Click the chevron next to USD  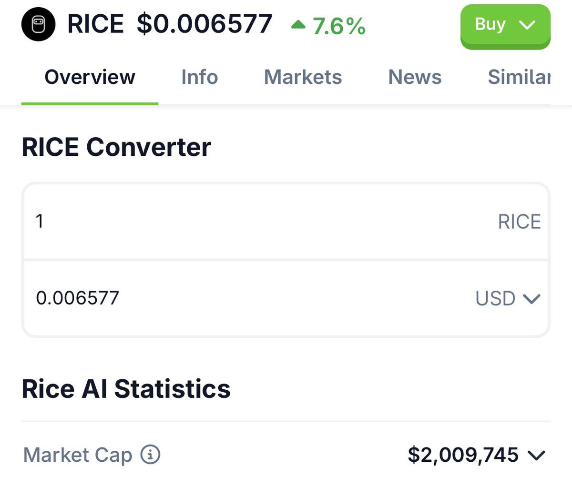pos(531,299)
